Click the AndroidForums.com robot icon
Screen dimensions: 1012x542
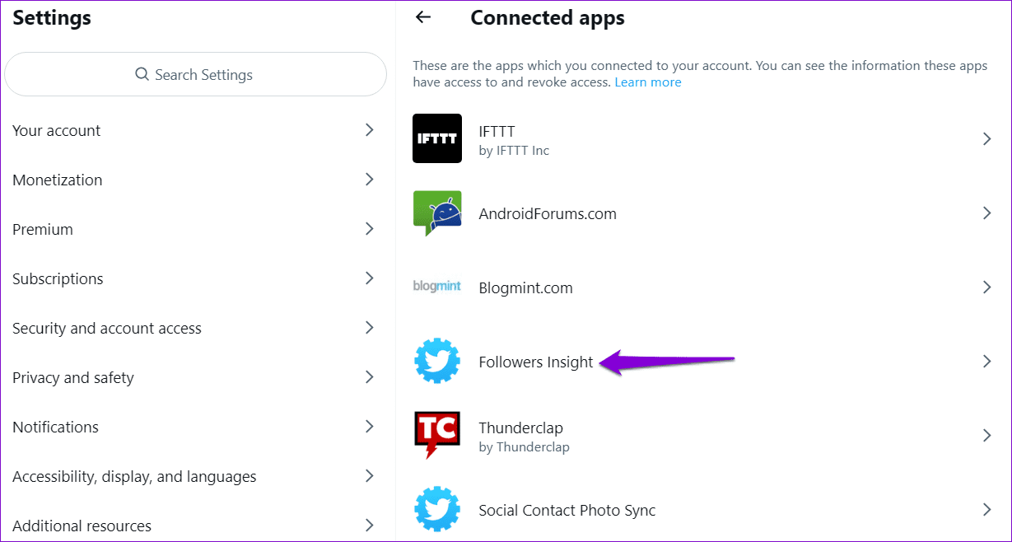[x=437, y=213]
